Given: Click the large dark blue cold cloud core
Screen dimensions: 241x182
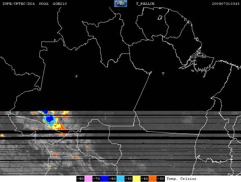Looking at the screenshot, I should (x=49, y=119).
